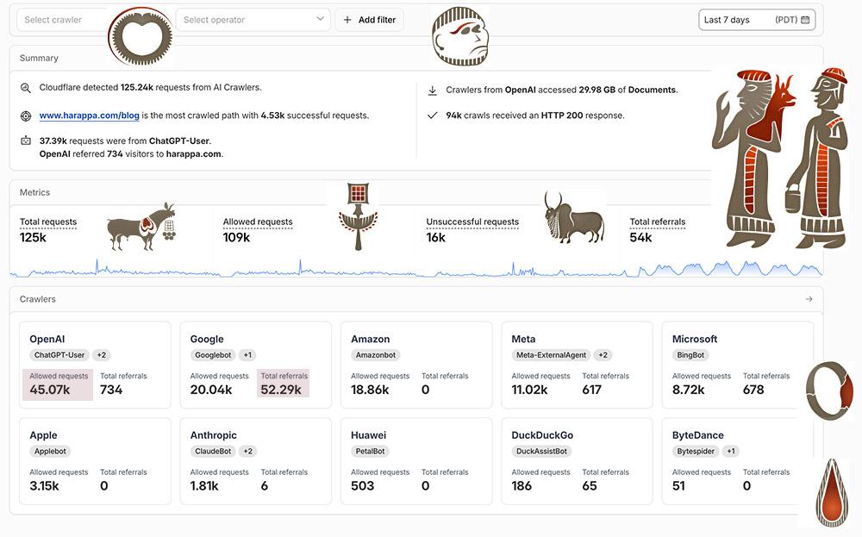This screenshot has height=537, width=862.
Task: Click Meta's 617 total referrals value
Action: (x=592, y=390)
